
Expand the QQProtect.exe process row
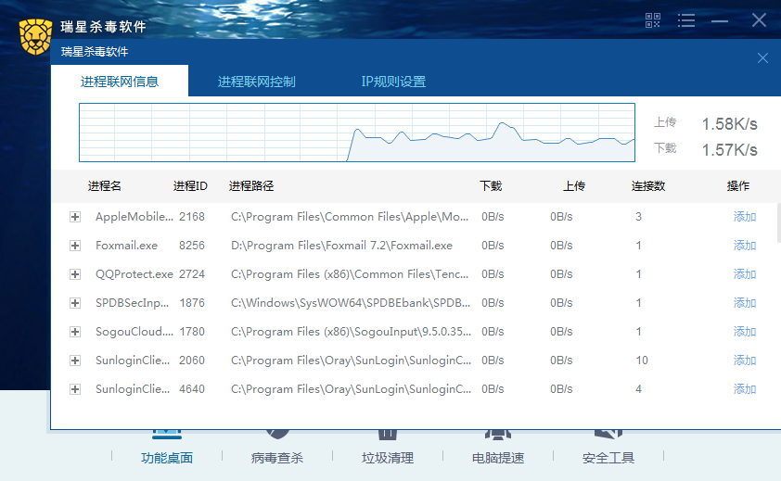point(75,274)
